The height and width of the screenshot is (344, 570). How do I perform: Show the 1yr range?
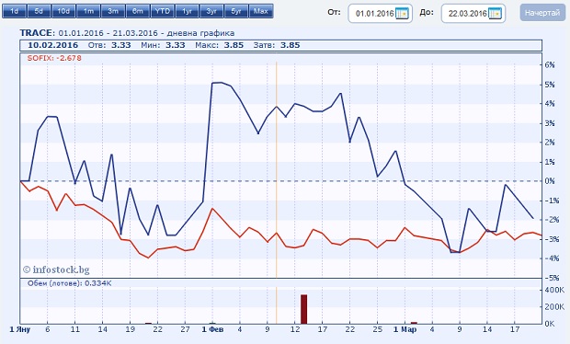click(x=188, y=11)
